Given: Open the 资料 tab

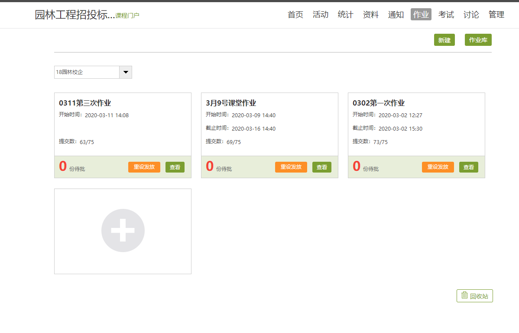Looking at the screenshot, I should [371, 15].
